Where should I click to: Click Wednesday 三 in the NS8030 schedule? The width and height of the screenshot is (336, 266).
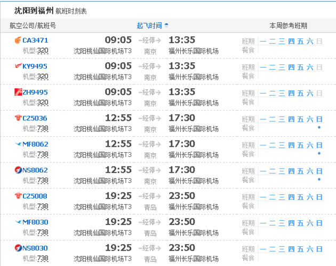coord(282,249)
